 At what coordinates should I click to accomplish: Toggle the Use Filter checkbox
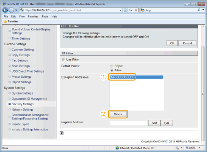tap(63, 60)
